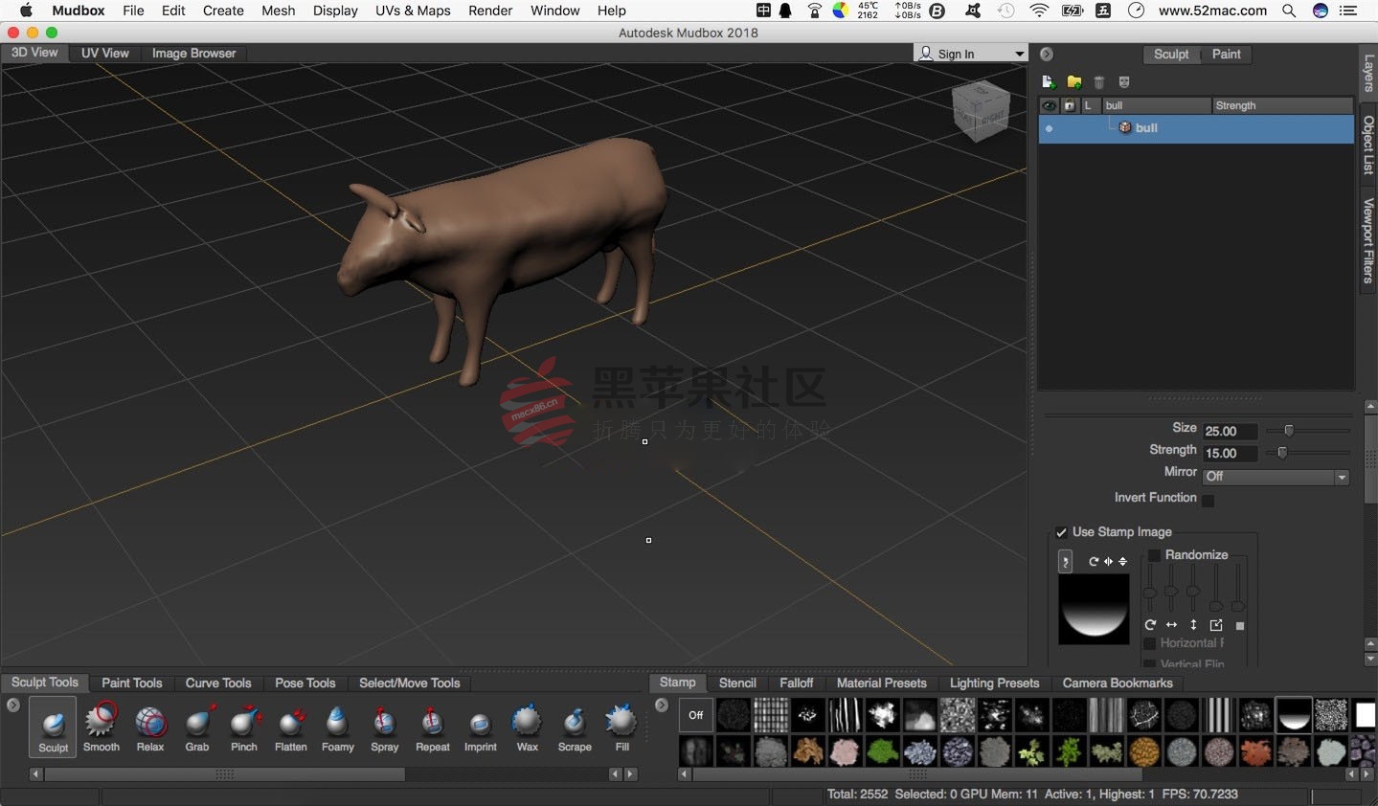Open the Paint Tools tab
The height and width of the screenshot is (806, 1378).
[132, 683]
